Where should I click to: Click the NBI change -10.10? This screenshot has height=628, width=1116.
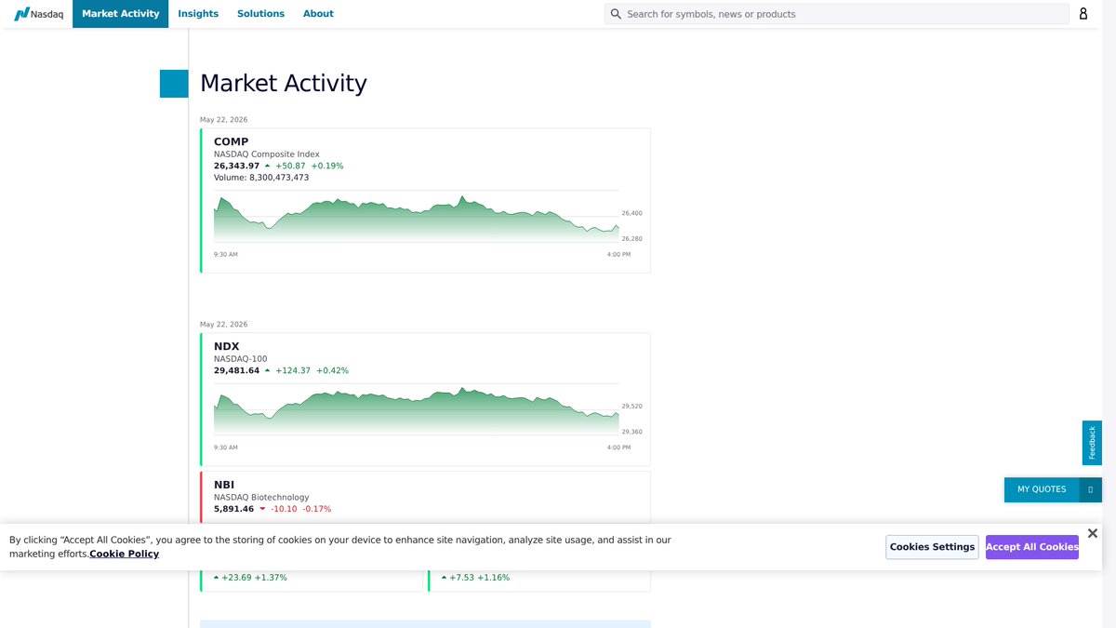[x=284, y=509]
